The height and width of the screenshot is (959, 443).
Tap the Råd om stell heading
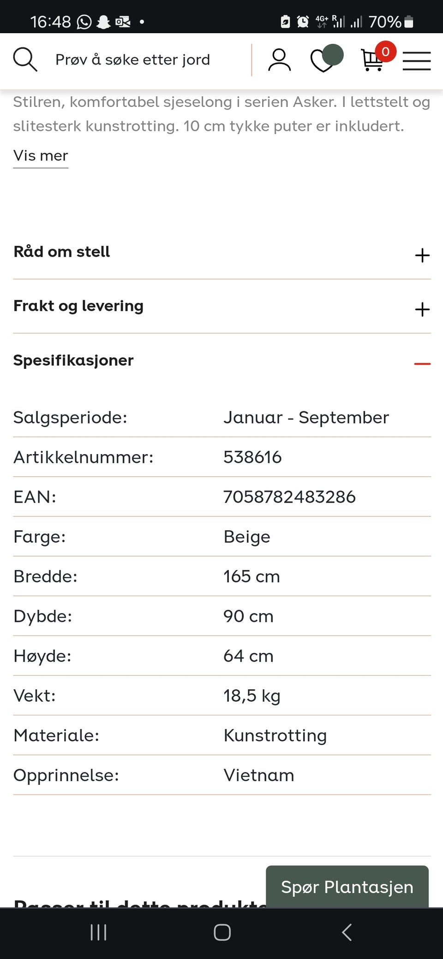click(61, 252)
